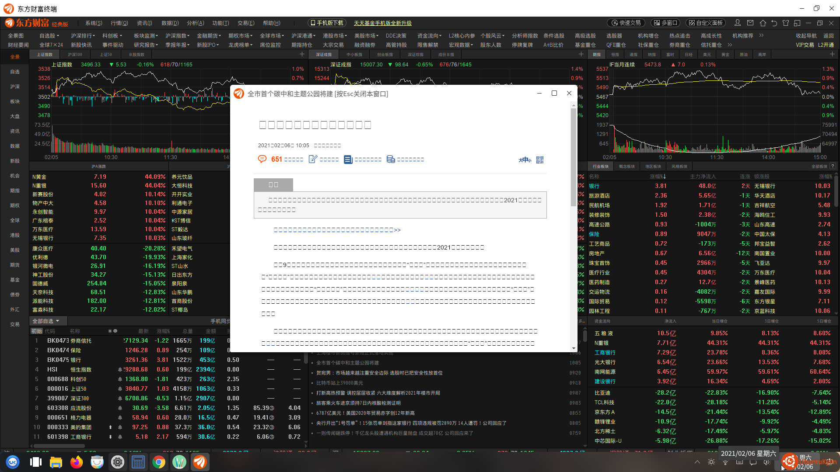This screenshot has height=472, width=840.
Task: Switch to the 沪深300 chart tab
Action: pyautogui.click(x=75, y=55)
